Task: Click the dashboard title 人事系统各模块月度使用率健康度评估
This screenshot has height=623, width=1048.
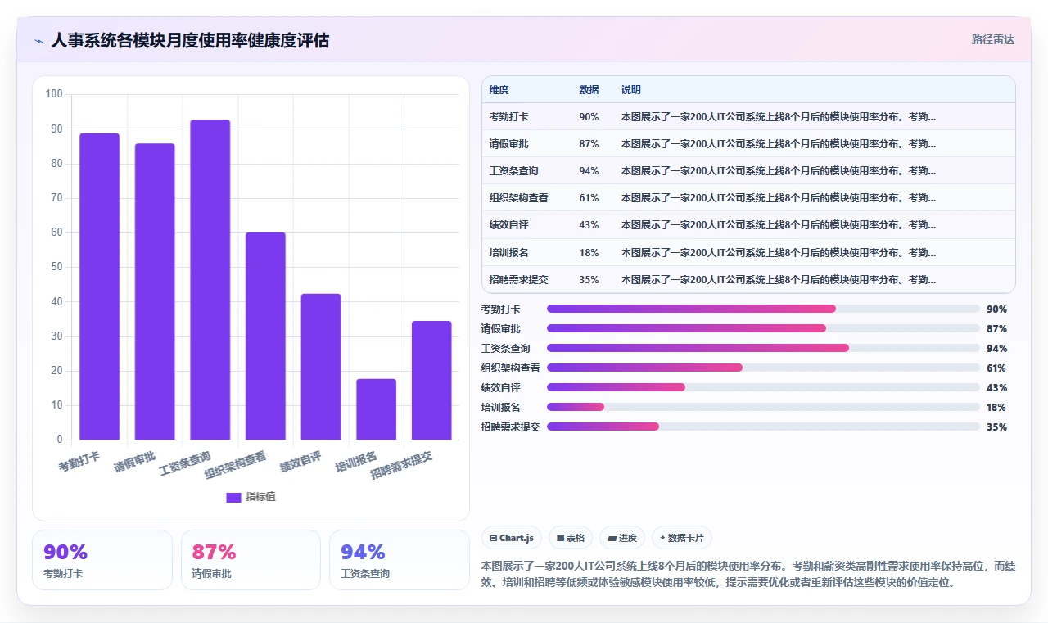Action: [190, 41]
